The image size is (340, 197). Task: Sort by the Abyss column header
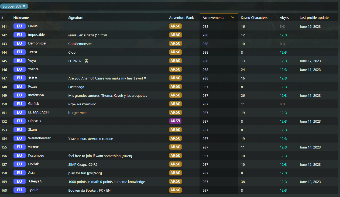[284, 18]
